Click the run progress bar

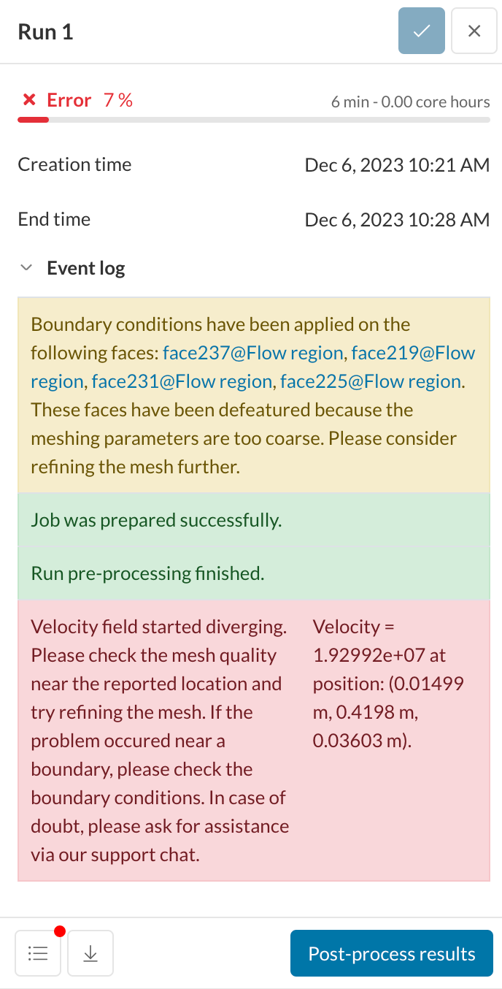click(x=251, y=120)
